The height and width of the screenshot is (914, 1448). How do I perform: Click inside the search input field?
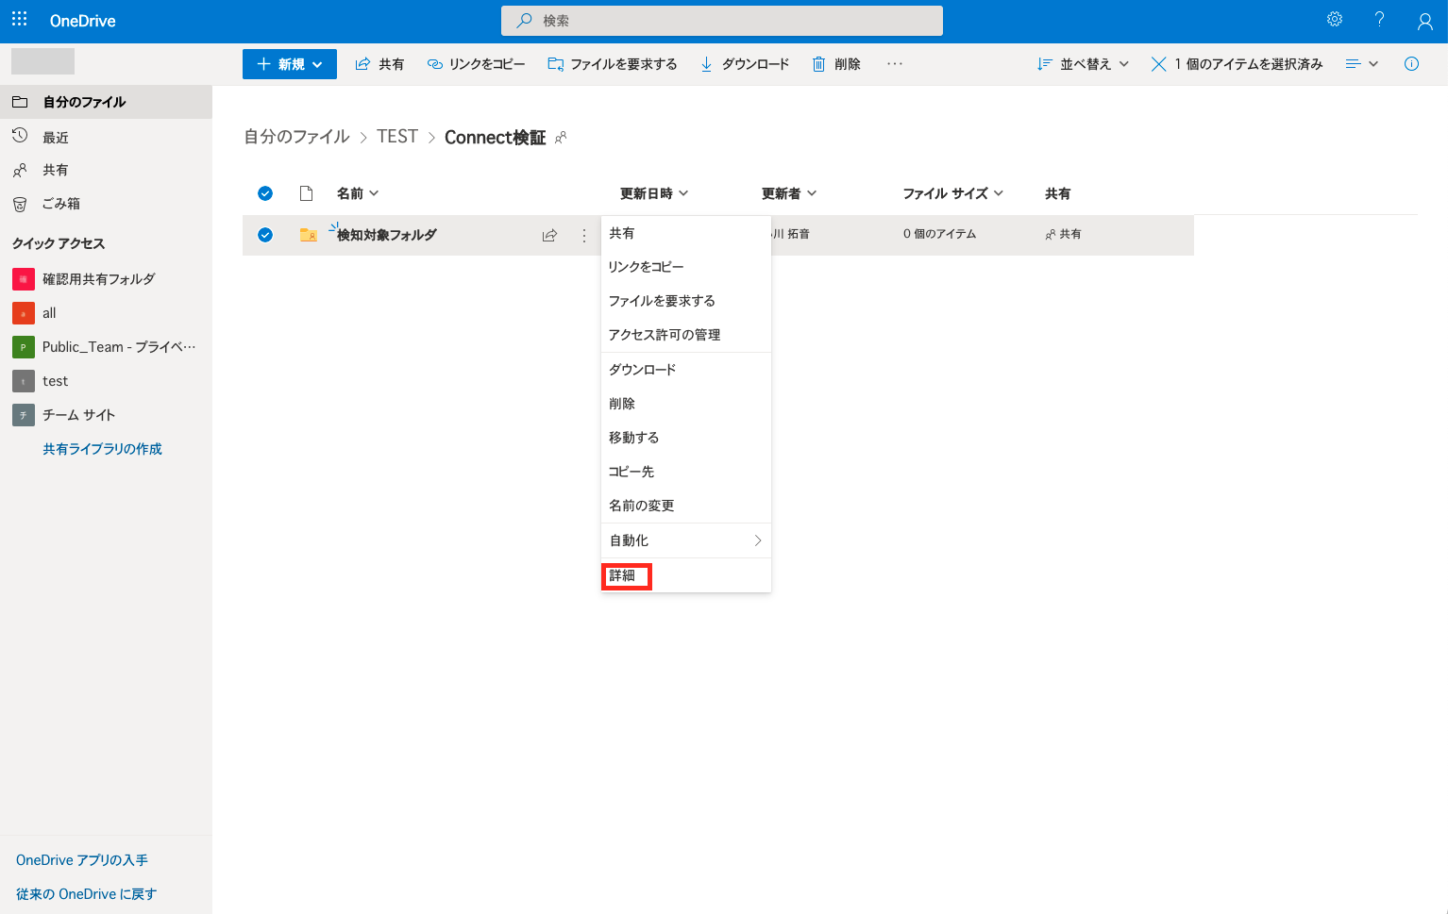721,20
